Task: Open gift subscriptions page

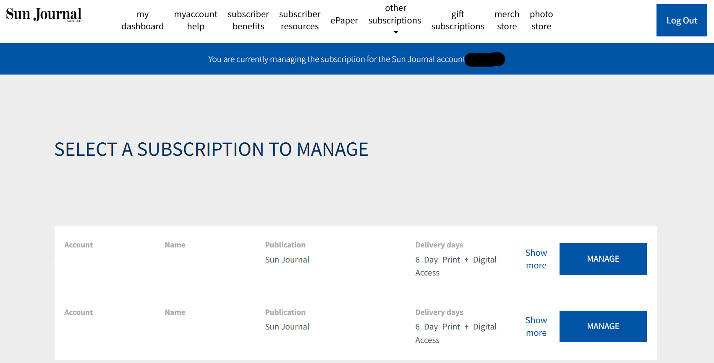Action: 458,20
